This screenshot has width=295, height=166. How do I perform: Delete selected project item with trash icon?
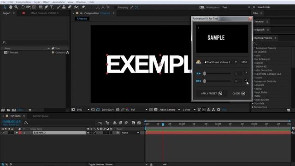[29, 110]
